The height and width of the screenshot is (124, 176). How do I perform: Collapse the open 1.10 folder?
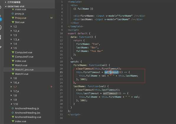pyautogui.click(x=11, y=104)
